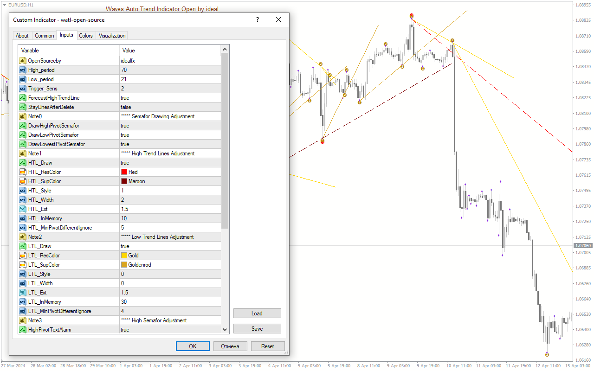This screenshot has height=371, width=594.
Task: Click the color-type icon beside HTL_SupColor
Action: point(22,181)
